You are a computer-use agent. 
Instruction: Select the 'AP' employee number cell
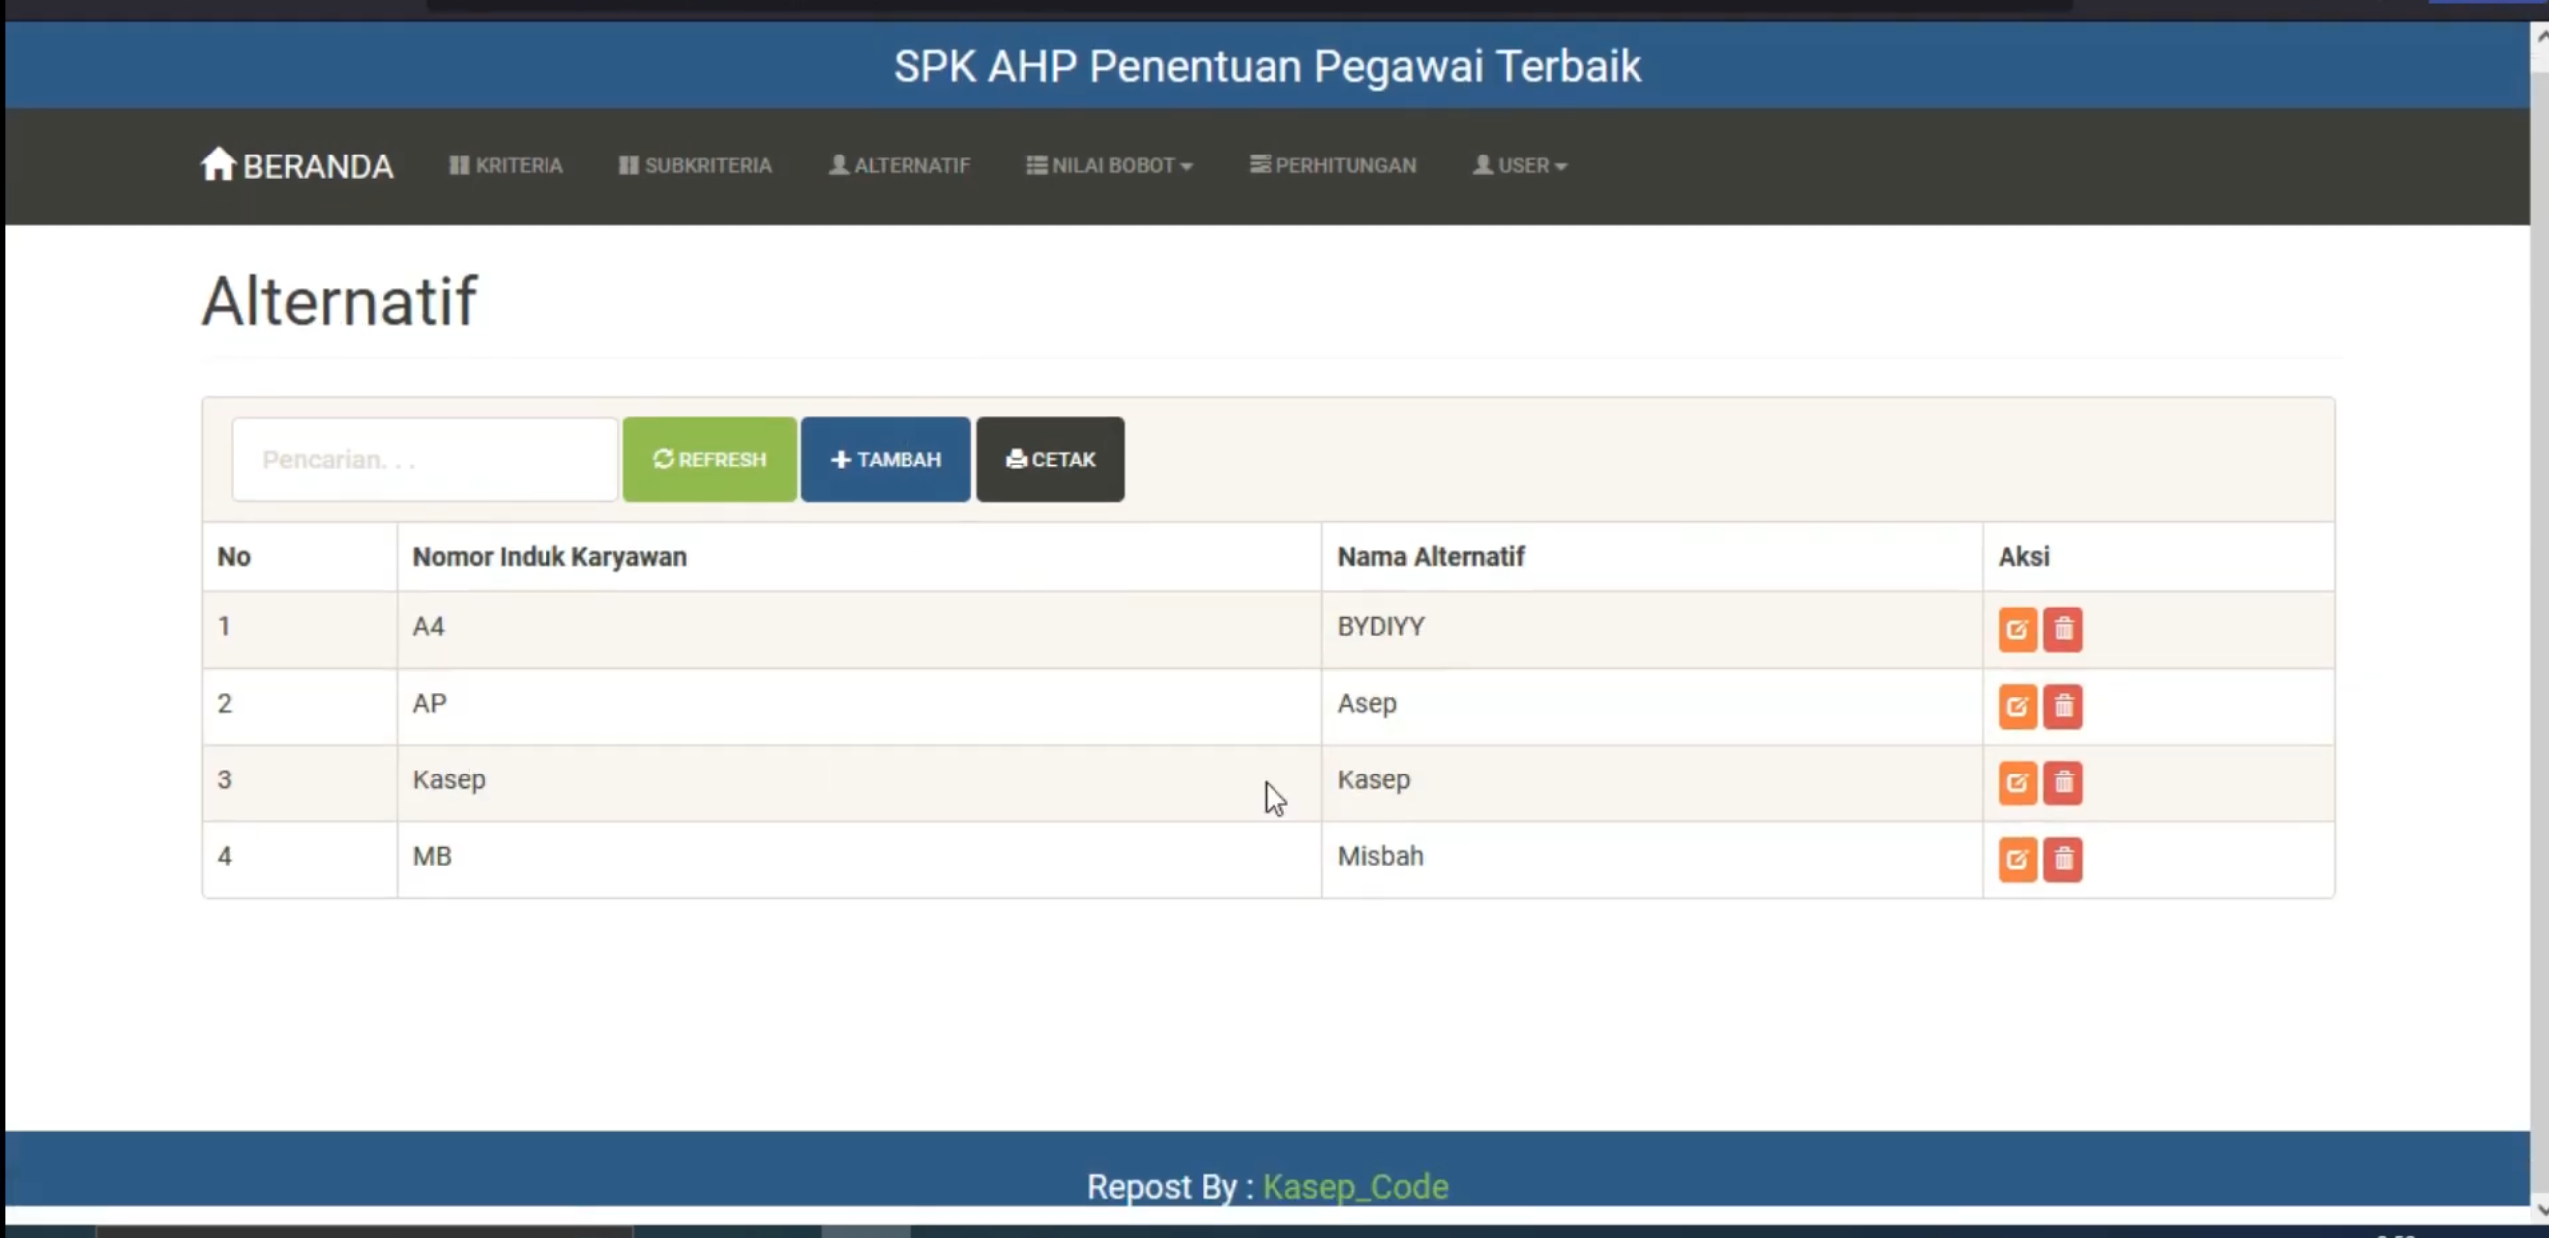(x=859, y=706)
